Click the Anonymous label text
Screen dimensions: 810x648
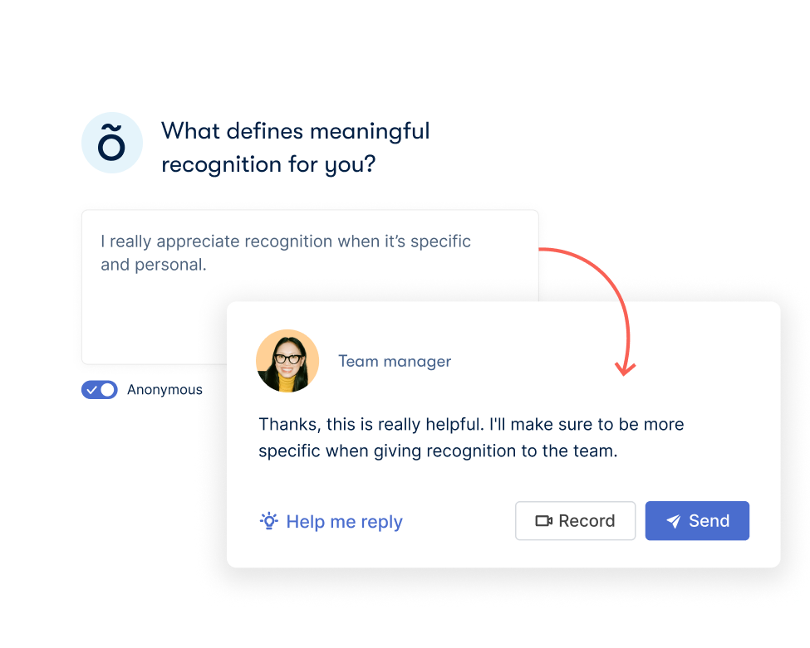point(164,389)
